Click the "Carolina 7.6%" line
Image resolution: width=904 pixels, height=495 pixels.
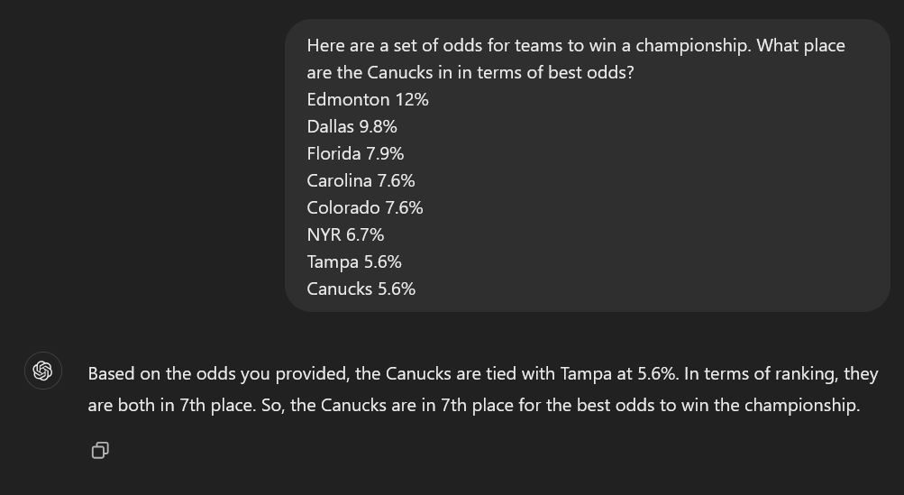point(361,181)
